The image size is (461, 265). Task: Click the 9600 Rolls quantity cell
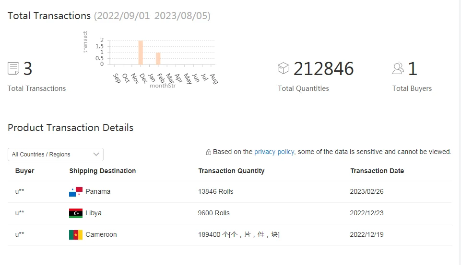click(x=214, y=213)
